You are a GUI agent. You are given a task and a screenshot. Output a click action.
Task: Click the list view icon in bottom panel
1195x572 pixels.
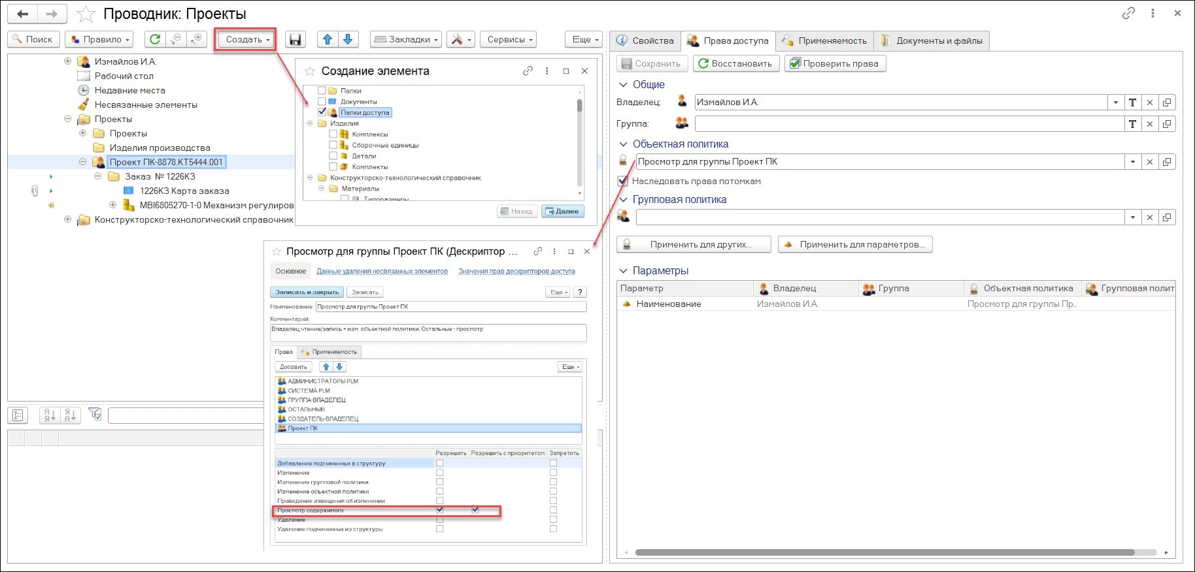tap(18, 415)
